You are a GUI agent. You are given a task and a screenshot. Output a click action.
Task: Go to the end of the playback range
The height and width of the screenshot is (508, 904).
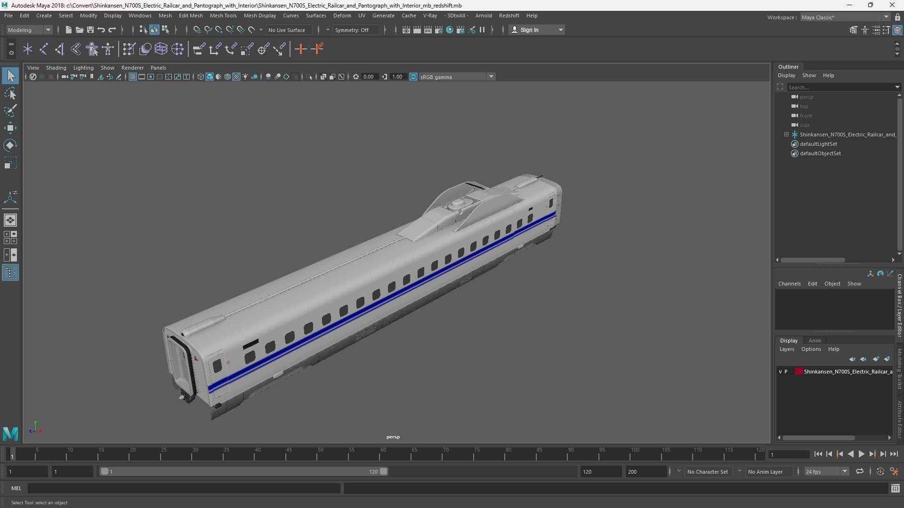[894, 454]
